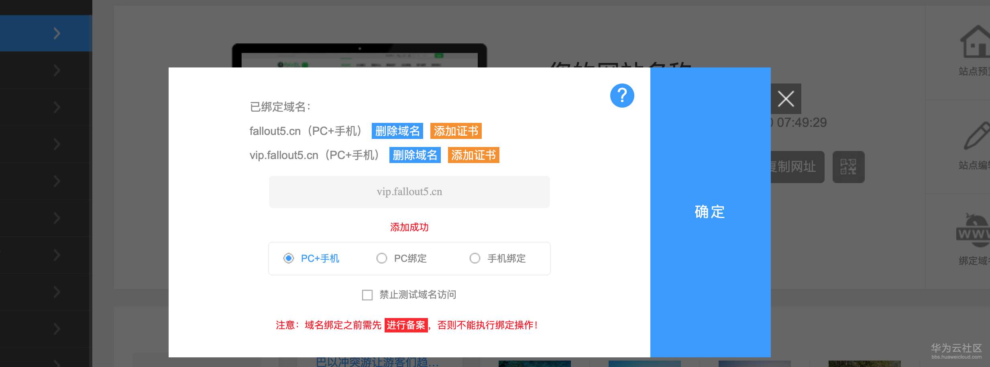The width and height of the screenshot is (990, 367).
Task: Enable 禁止测试域名访问 checkbox
Action: click(x=367, y=295)
